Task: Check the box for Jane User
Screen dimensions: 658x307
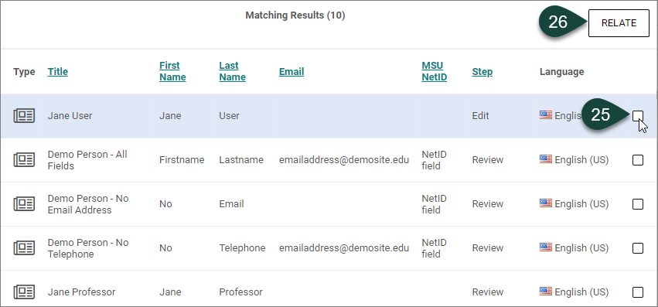Action: click(637, 115)
